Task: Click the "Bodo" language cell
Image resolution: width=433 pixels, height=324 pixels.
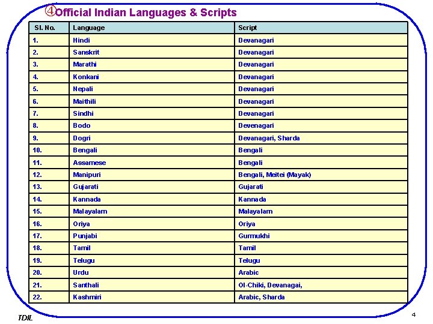Action: (x=152, y=125)
